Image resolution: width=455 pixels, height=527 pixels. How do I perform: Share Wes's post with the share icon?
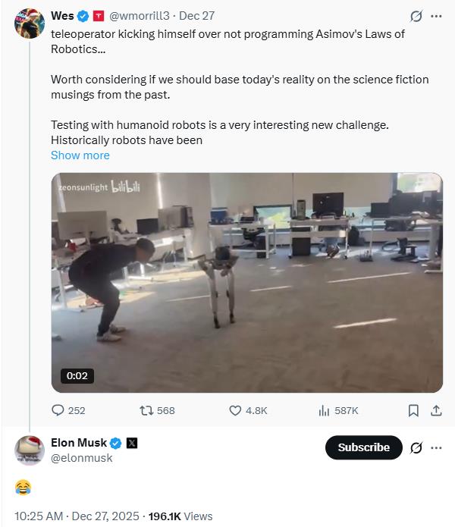coord(436,410)
